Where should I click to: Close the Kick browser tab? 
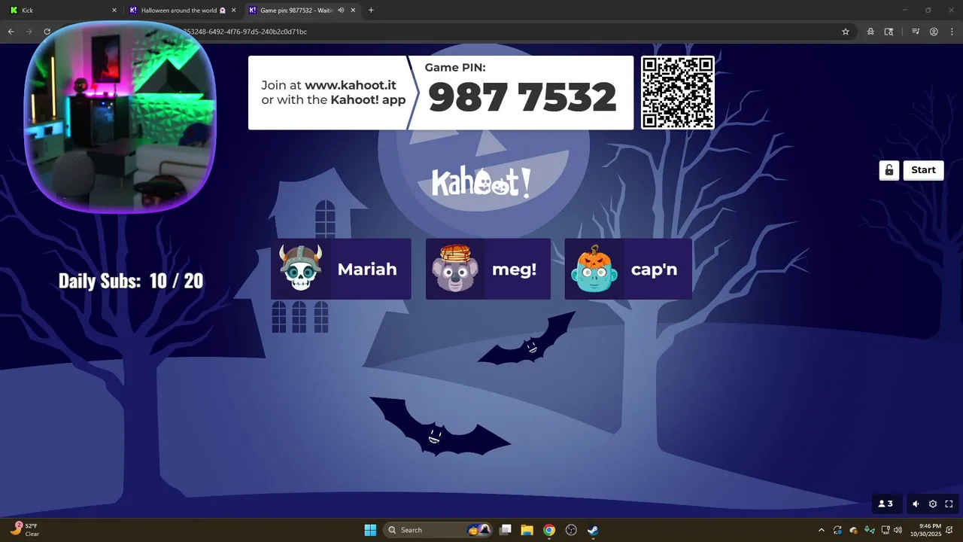[114, 11]
